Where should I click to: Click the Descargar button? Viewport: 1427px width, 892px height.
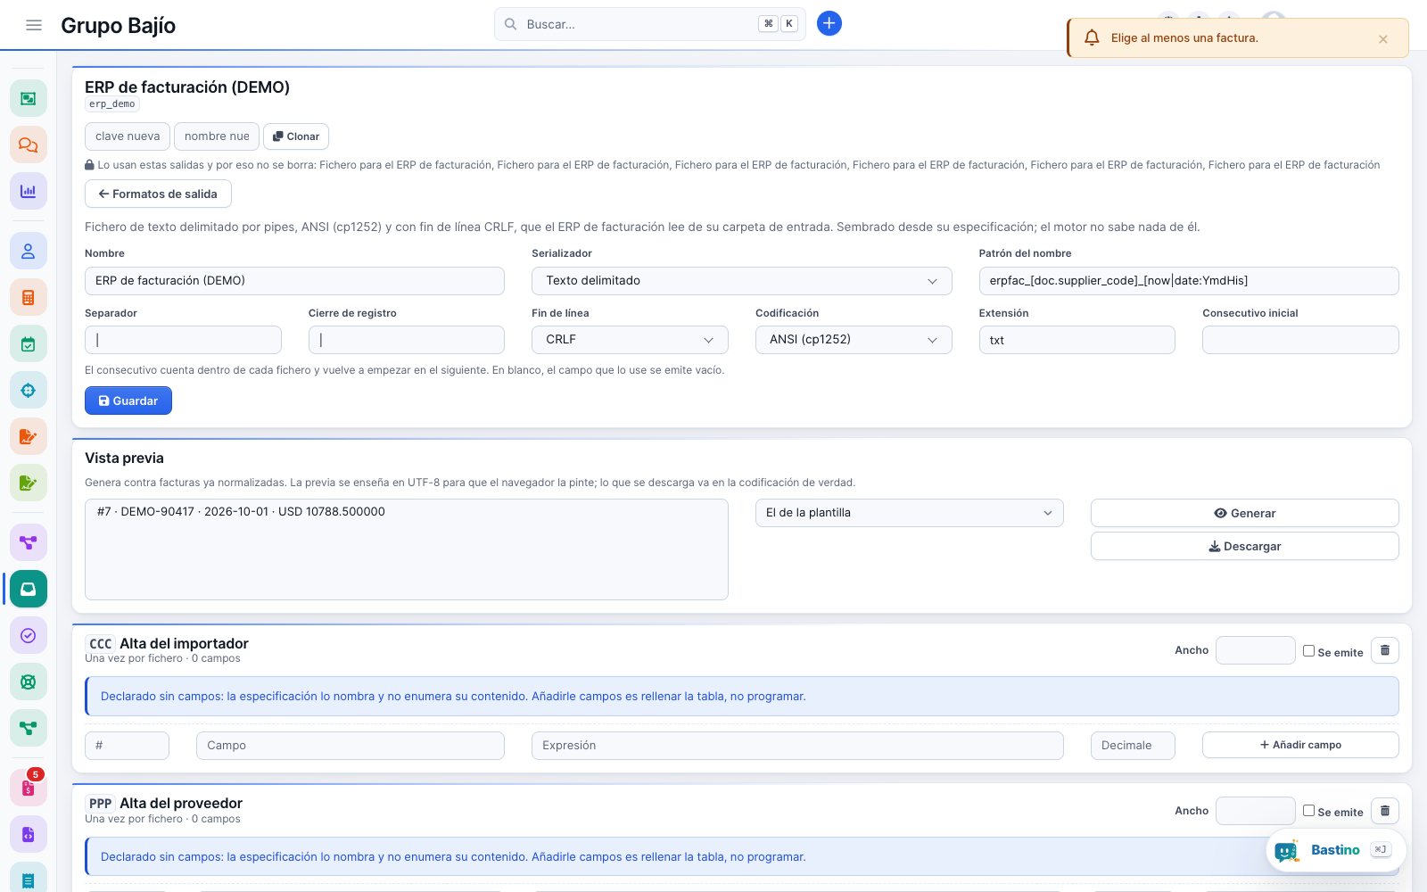pyautogui.click(x=1245, y=546)
